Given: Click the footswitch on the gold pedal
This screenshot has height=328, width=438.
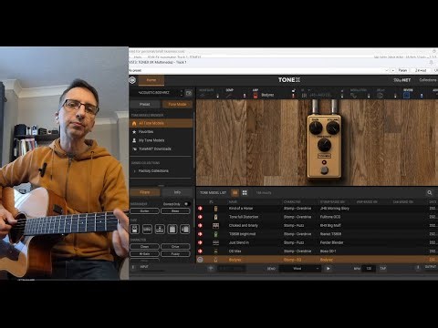Looking at the screenshot, I should [x=324, y=169].
